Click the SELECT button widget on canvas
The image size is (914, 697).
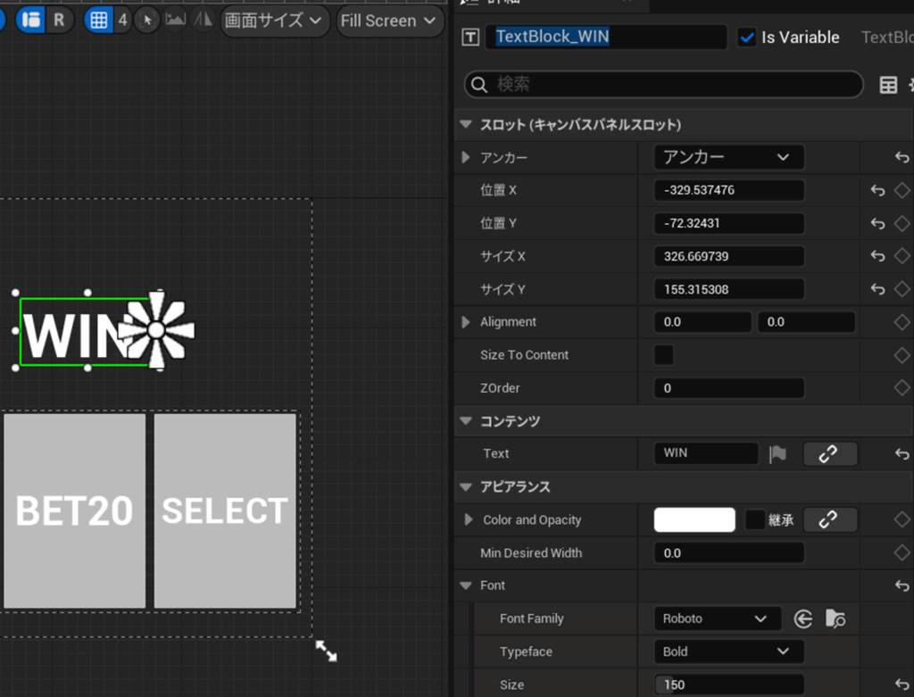tap(225, 510)
